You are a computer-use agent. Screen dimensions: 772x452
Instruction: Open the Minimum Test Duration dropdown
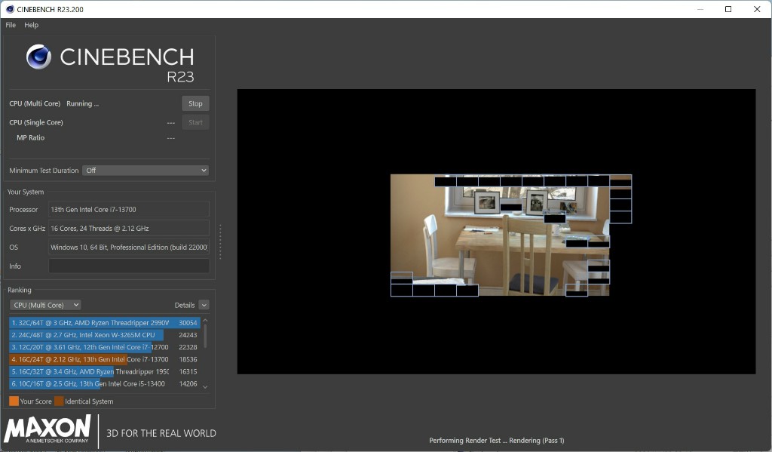point(145,171)
